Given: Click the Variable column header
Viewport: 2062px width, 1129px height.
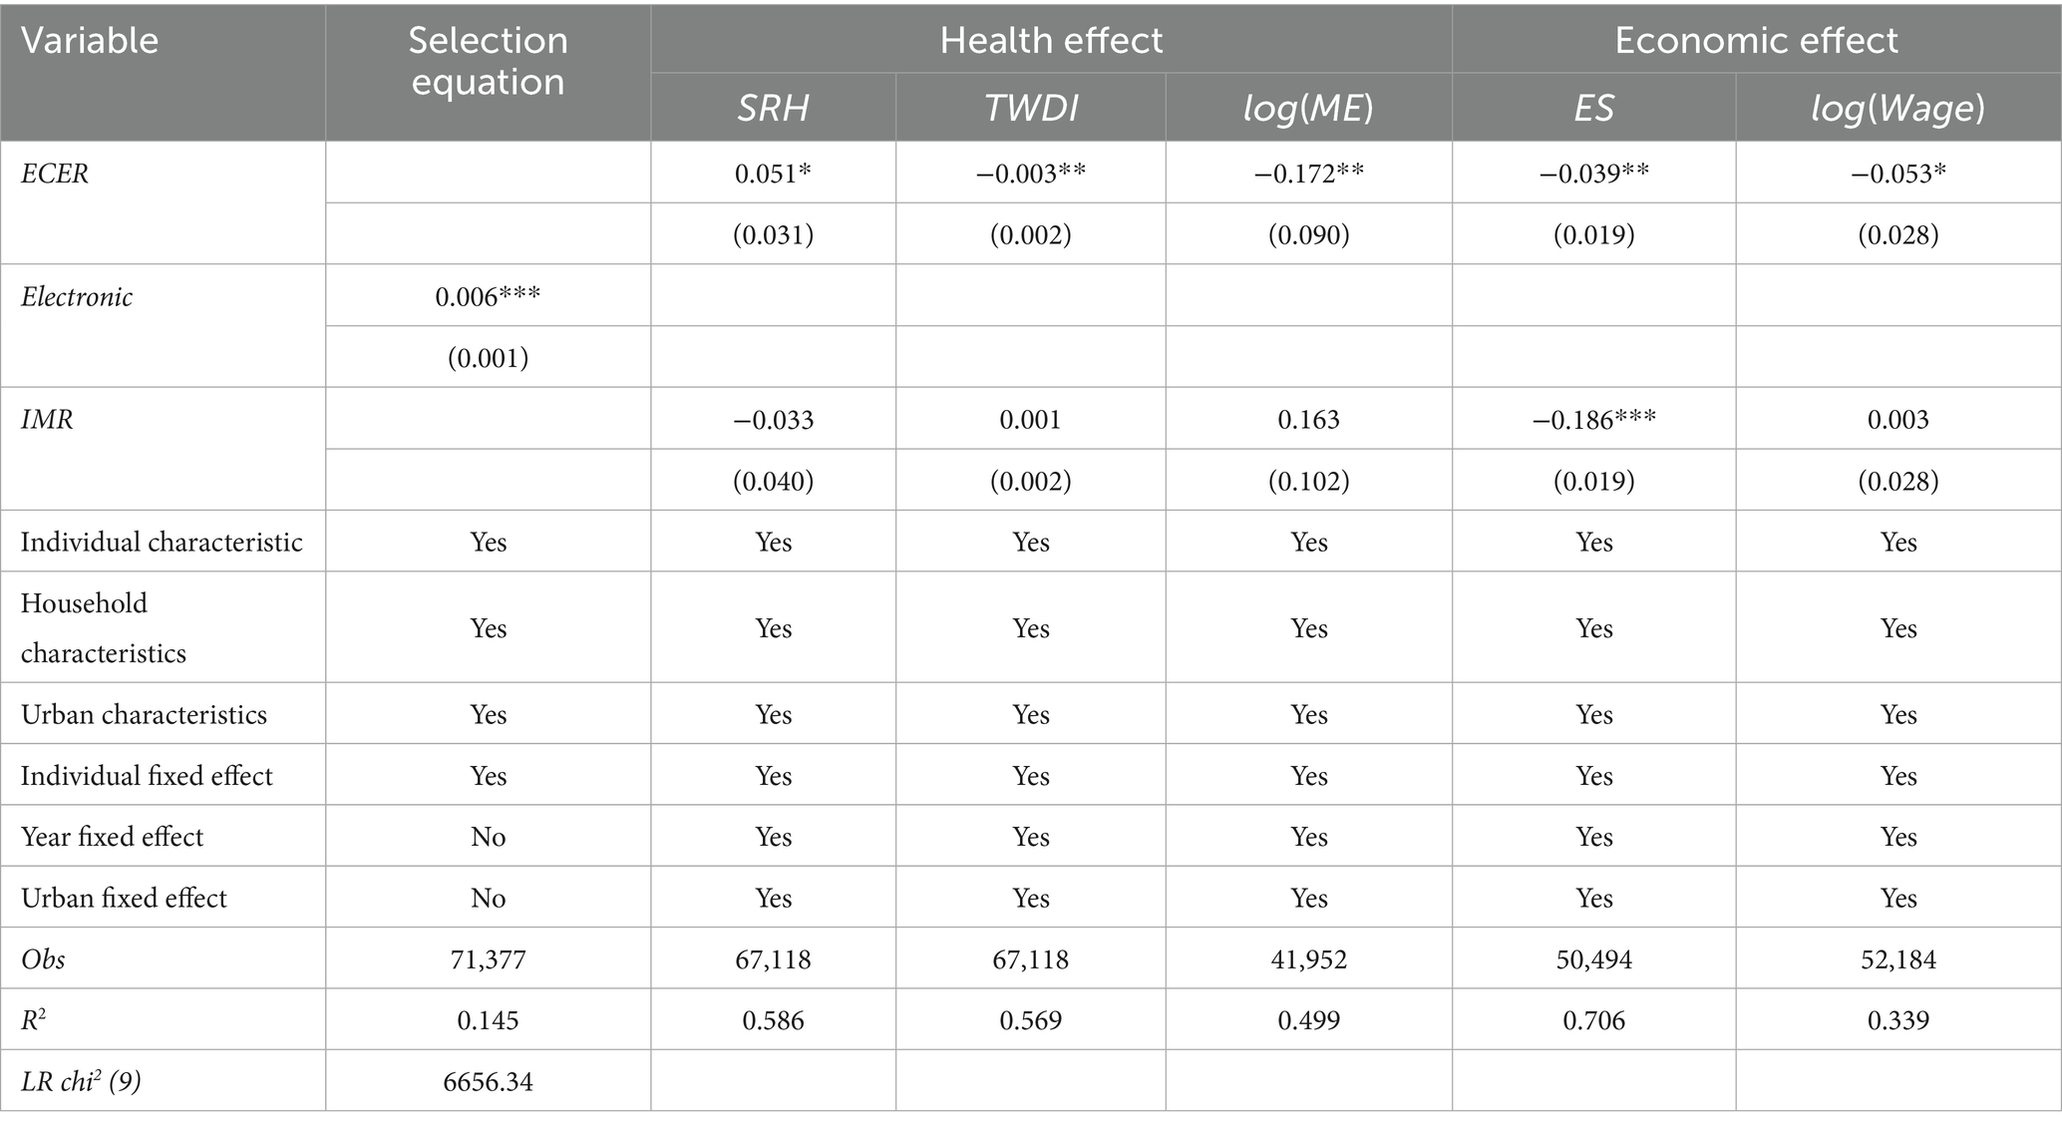Looking at the screenshot, I should pos(90,42).
